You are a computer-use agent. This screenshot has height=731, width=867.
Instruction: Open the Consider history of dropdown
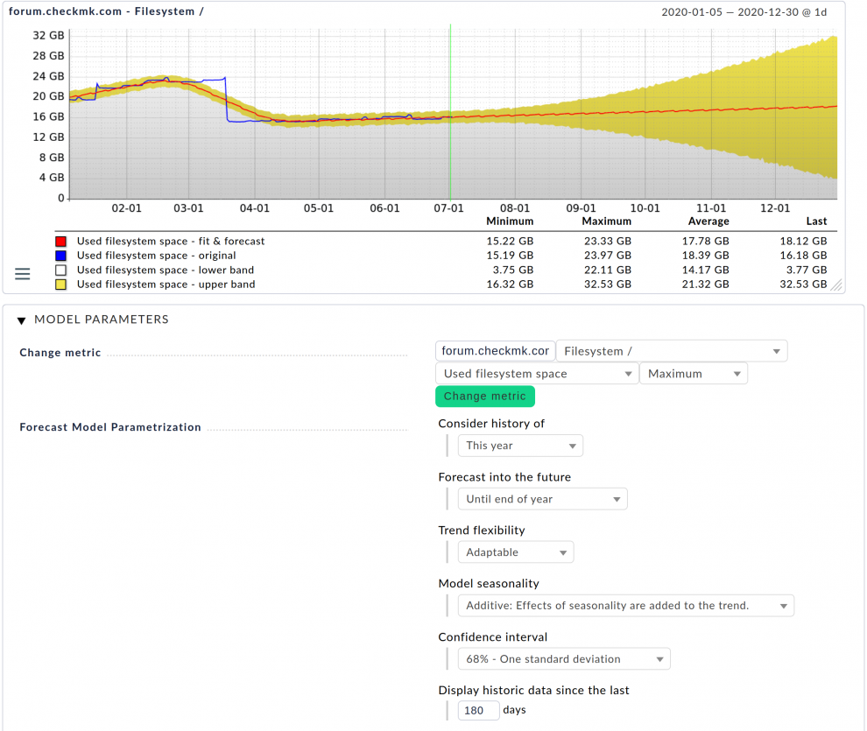tap(520, 446)
